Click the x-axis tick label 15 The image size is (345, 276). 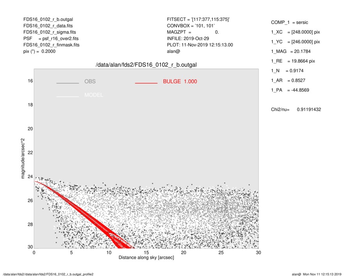coord(146,252)
